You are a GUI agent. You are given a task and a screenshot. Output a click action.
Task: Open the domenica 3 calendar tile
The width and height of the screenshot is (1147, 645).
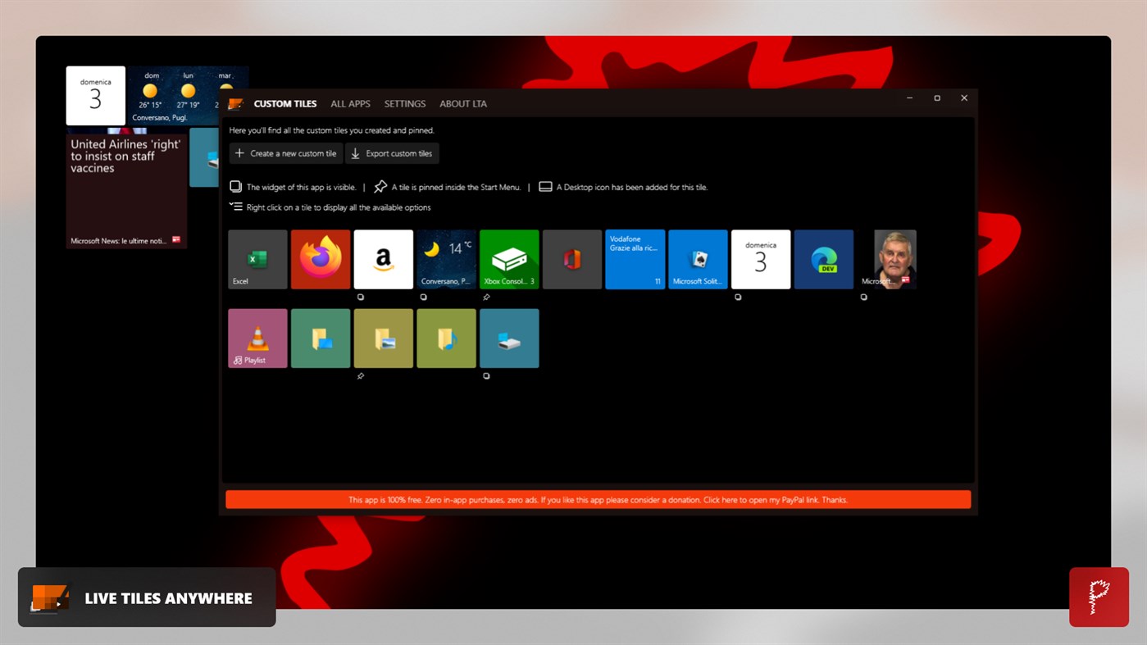click(x=760, y=258)
